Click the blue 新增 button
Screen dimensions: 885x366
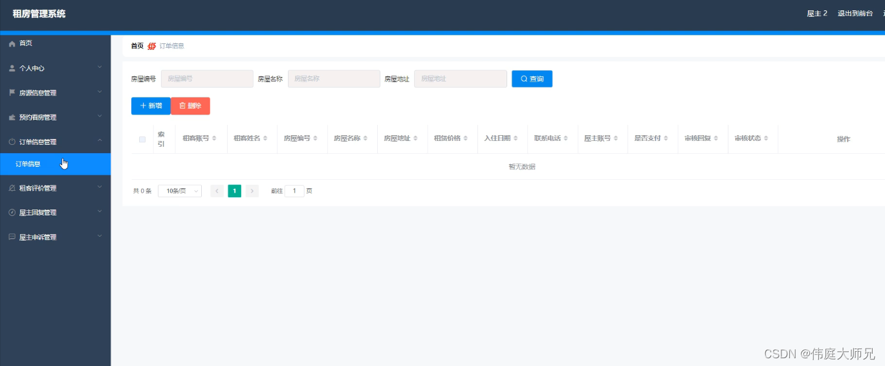point(151,106)
